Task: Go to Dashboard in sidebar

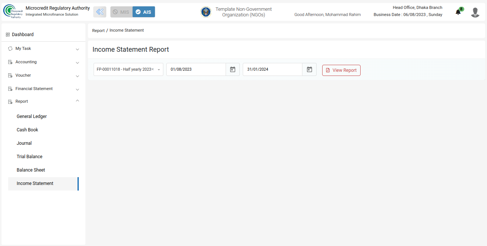Action: (22, 35)
